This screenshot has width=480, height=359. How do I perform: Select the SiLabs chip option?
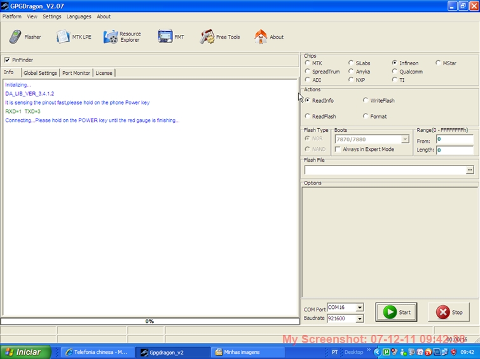351,63
